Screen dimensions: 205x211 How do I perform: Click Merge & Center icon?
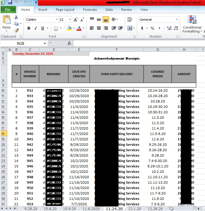click(130, 28)
